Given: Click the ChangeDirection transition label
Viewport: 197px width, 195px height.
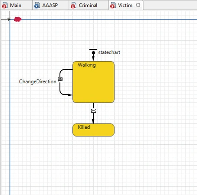Looking at the screenshot, I should [x=38, y=81].
